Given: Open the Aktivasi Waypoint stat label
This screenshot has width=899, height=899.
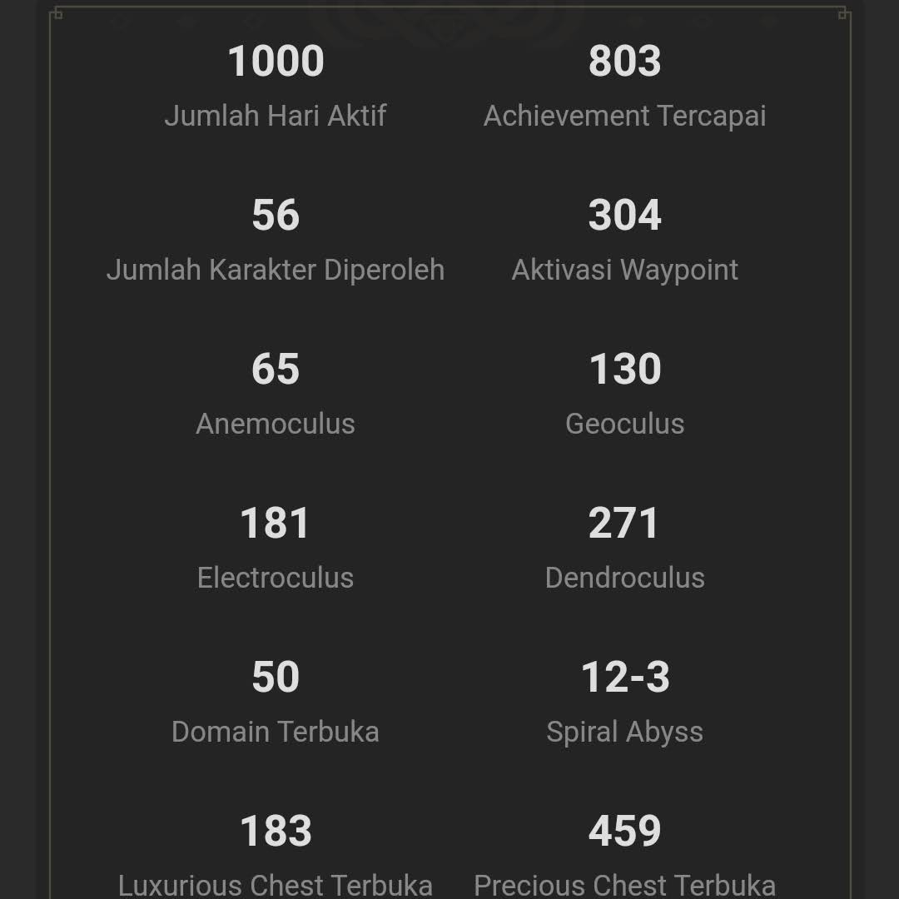Looking at the screenshot, I should [624, 270].
